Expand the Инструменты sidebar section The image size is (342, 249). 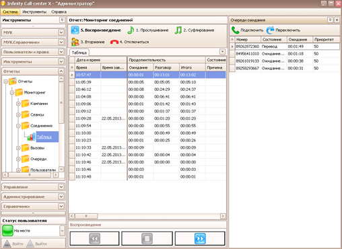click(61, 61)
